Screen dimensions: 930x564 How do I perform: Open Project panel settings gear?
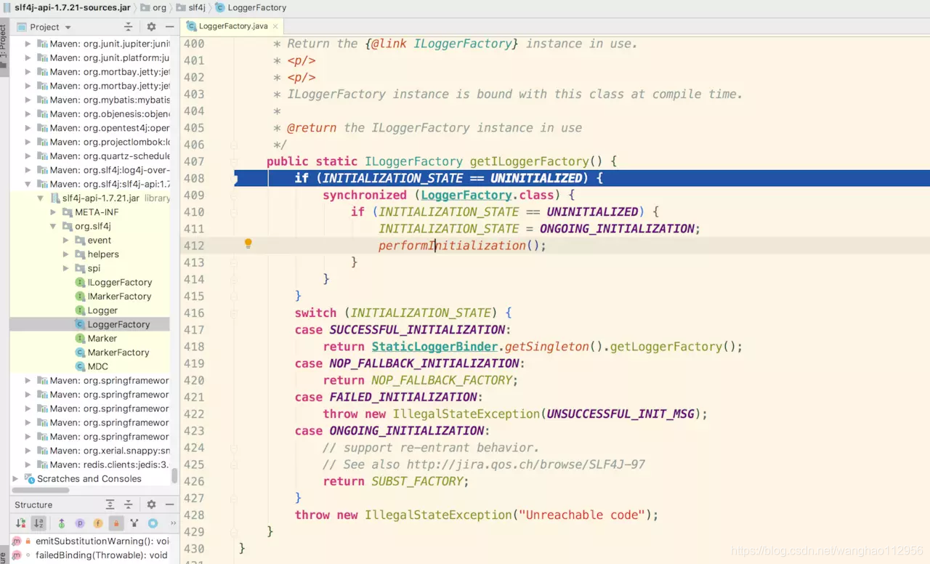tap(151, 27)
